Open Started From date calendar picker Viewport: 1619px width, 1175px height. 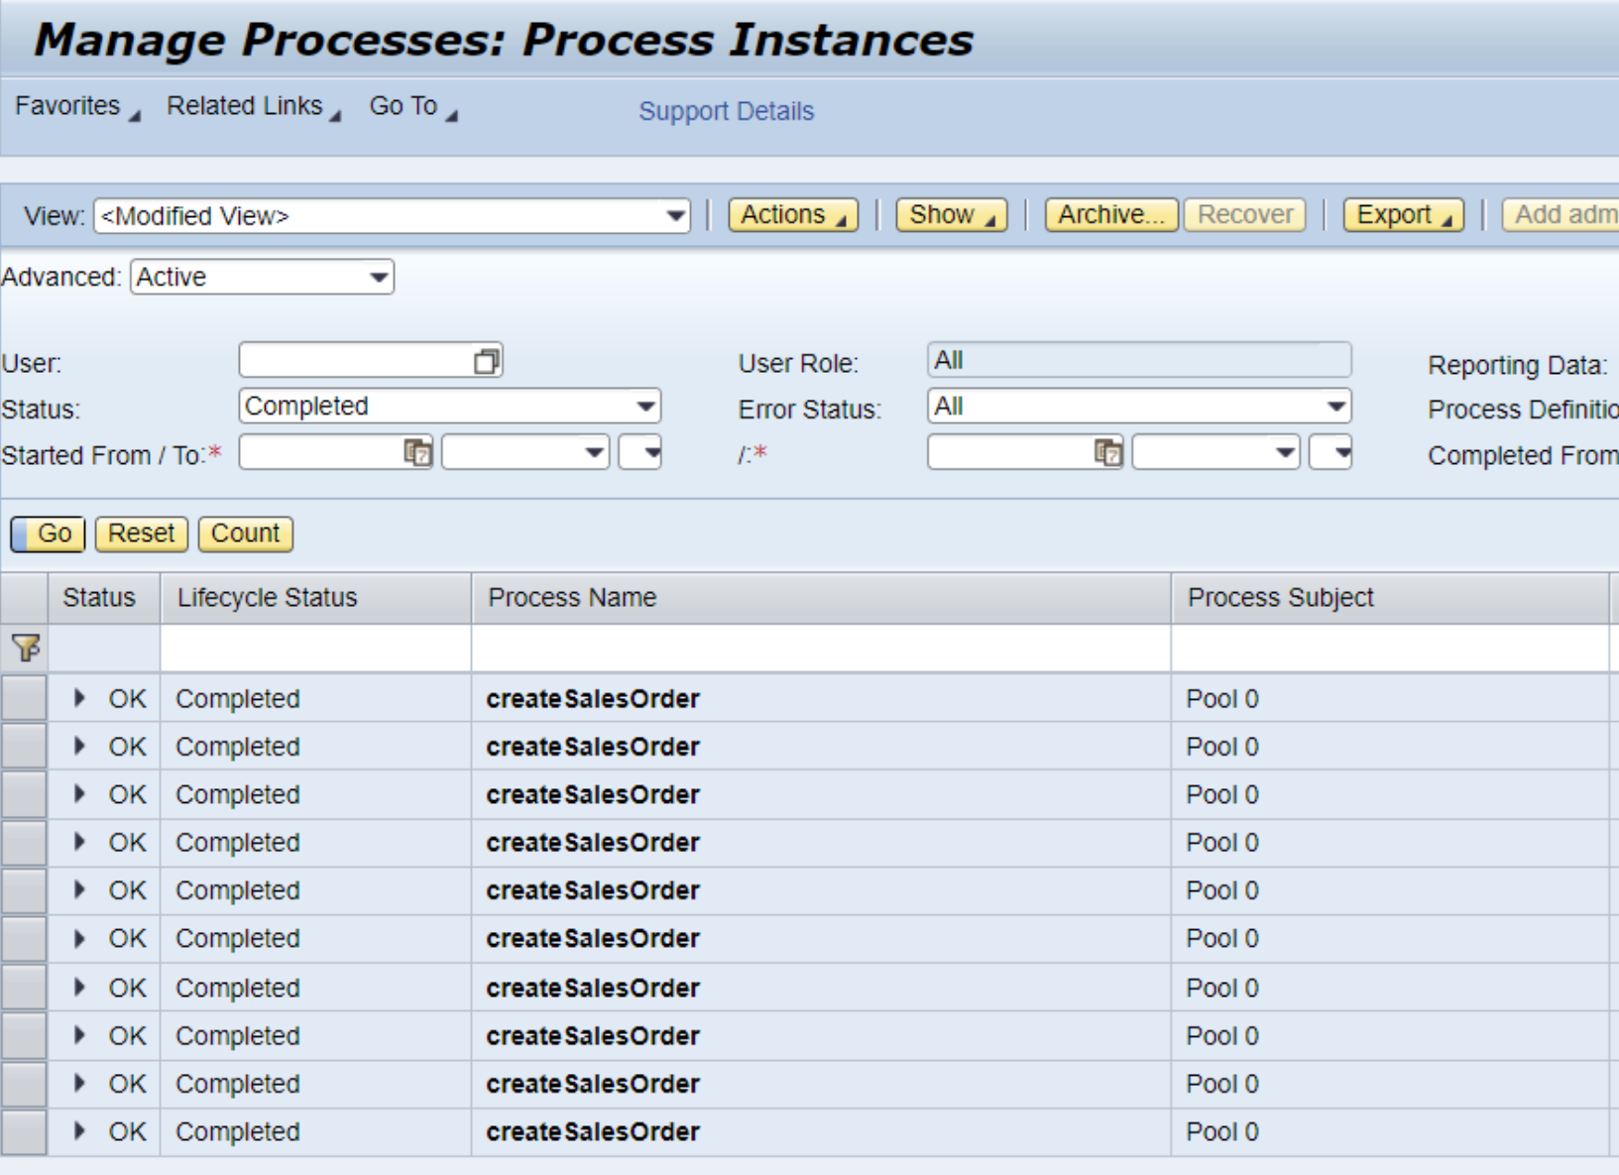[x=417, y=453]
